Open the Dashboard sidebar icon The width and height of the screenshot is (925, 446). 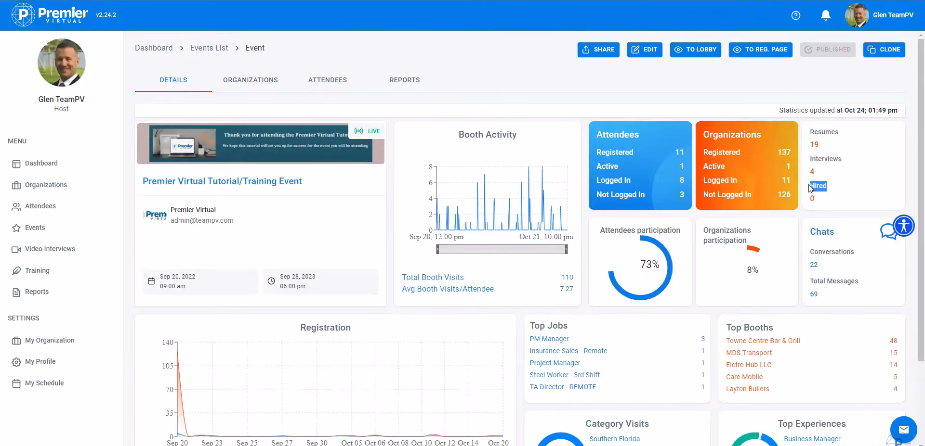(x=16, y=164)
